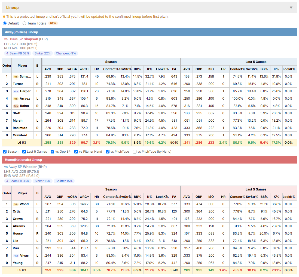The image size is (299, 277).
Task: Disable the vs Pitcher Hand checkbox
Action: [76, 152]
